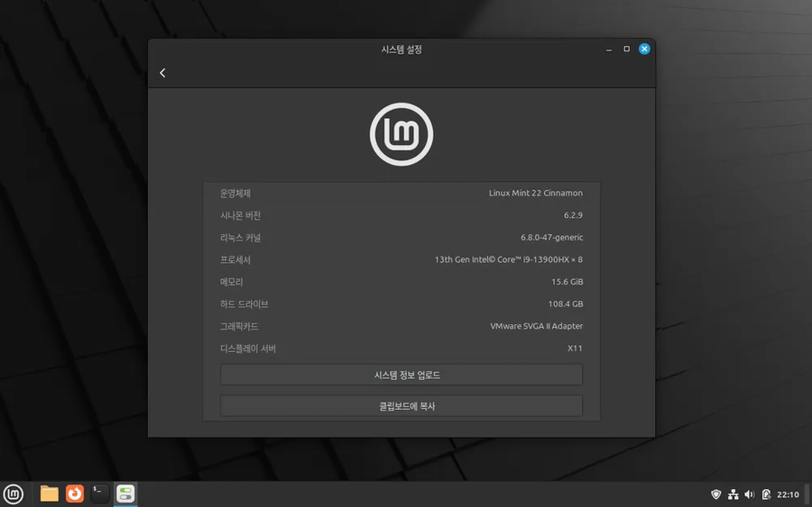Select the 108.4 GB hard drive value
This screenshot has width=812, height=507.
point(566,303)
